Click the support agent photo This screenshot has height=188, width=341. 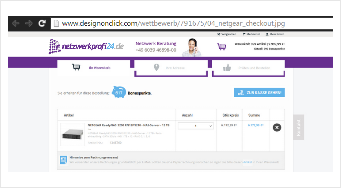pyautogui.click(x=192, y=48)
